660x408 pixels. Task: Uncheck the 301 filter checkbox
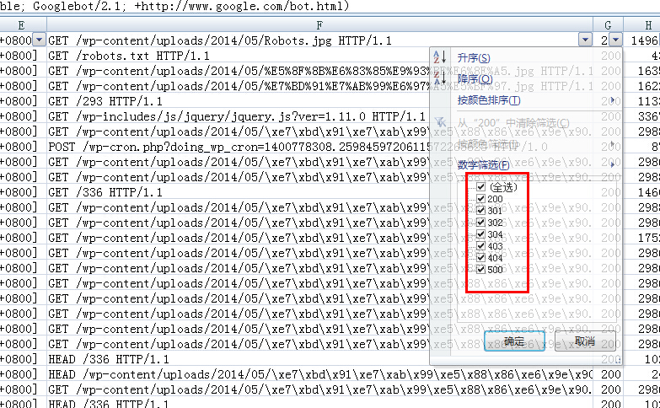tap(480, 211)
